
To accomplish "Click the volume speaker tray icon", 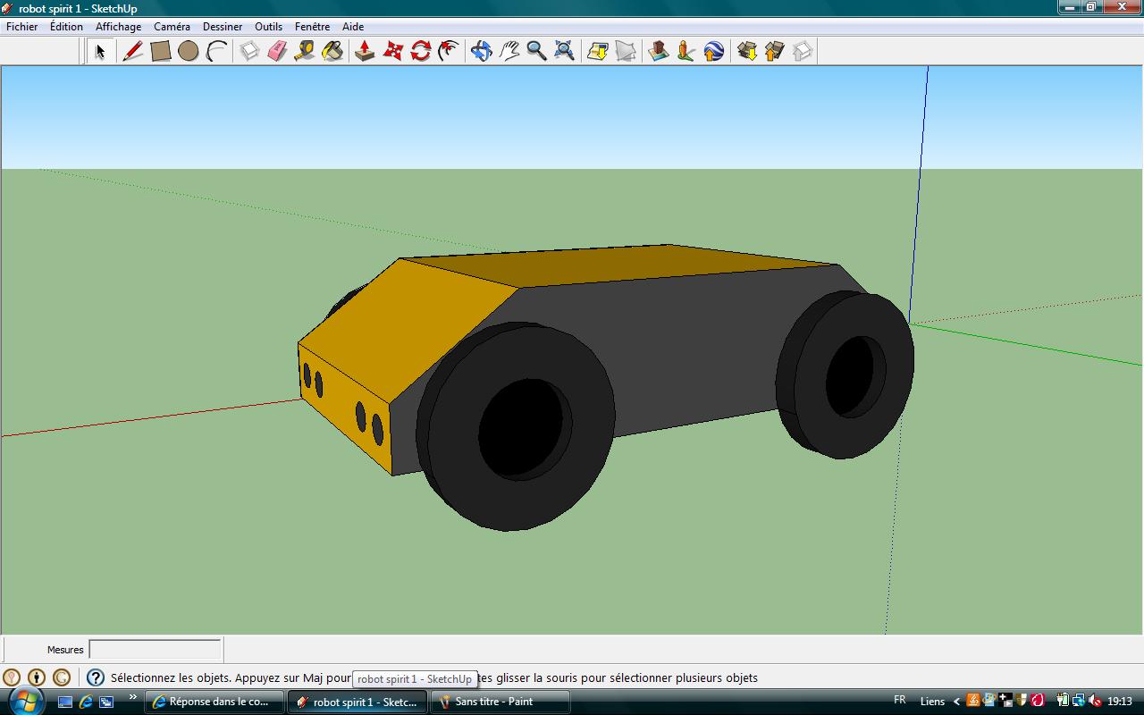I will point(1095,701).
